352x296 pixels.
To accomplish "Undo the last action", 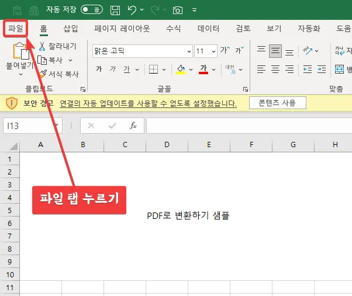I will pos(132,10).
